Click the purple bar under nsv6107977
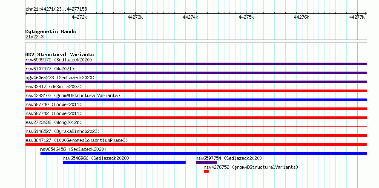 point(196,73)
